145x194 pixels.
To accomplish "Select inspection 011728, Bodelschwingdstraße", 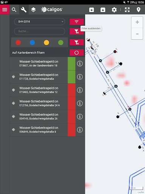I will [39, 77].
